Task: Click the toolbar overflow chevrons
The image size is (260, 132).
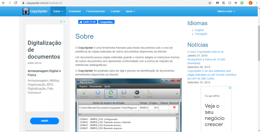Action: pyautogui.click(x=177, y=94)
